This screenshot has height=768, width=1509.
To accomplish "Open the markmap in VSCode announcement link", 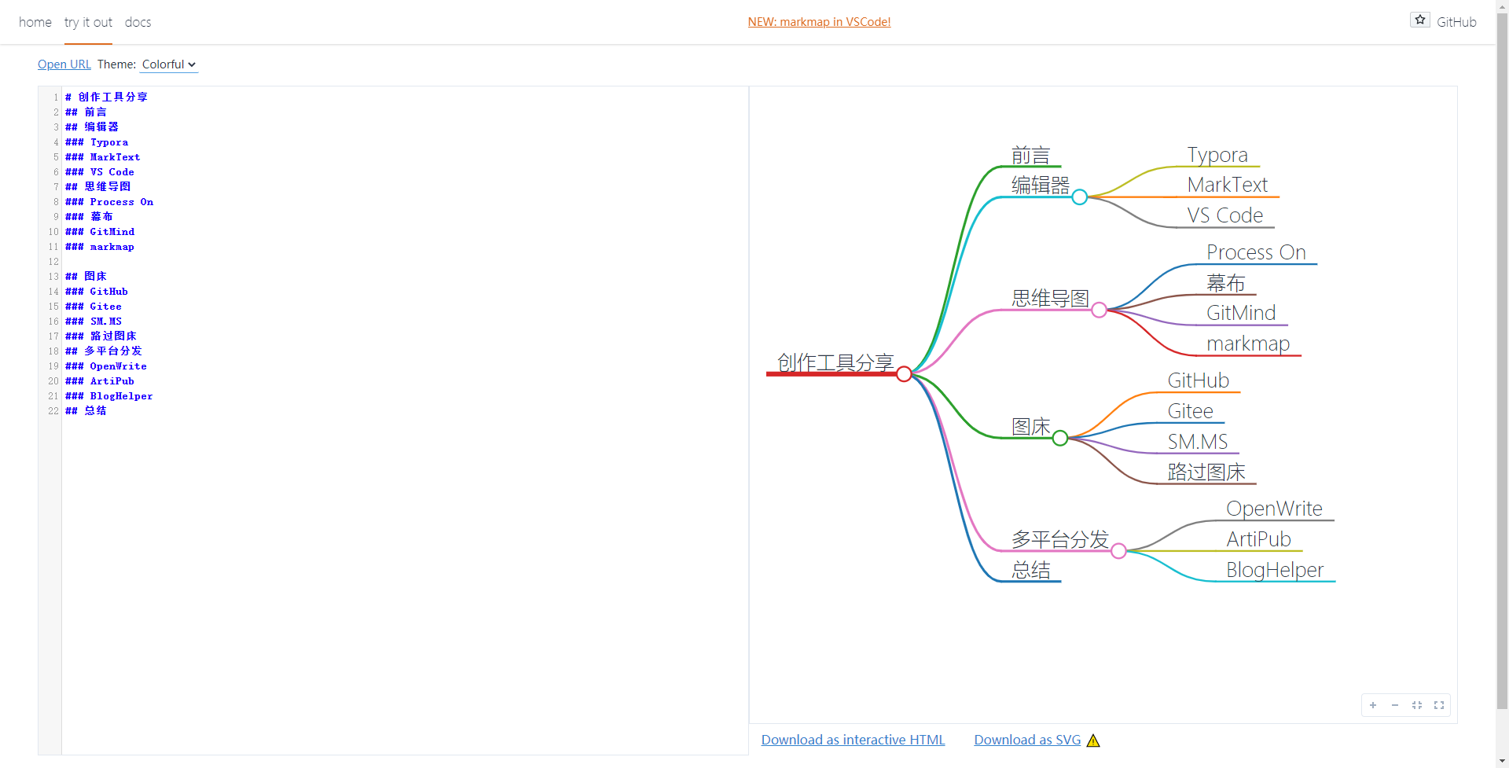I will point(819,22).
